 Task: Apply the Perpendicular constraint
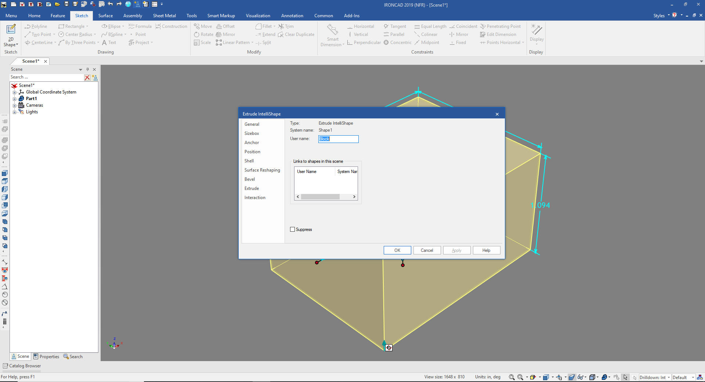pos(364,43)
